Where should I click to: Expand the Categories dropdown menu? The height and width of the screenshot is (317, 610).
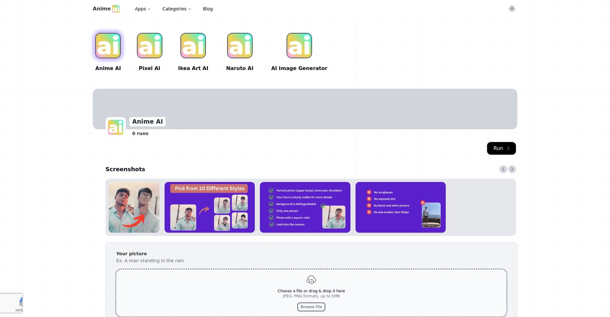[177, 9]
